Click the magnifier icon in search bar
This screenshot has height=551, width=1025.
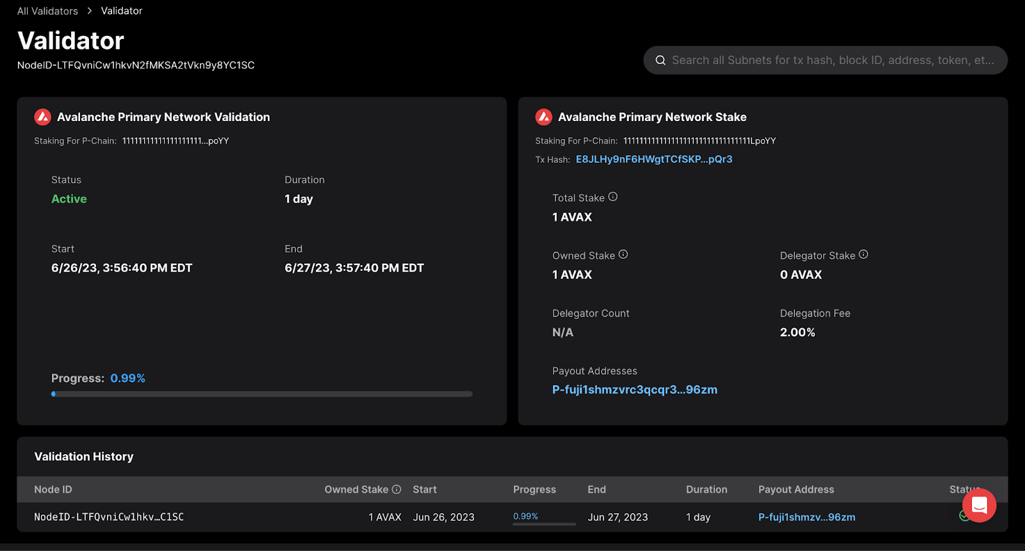point(660,60)
